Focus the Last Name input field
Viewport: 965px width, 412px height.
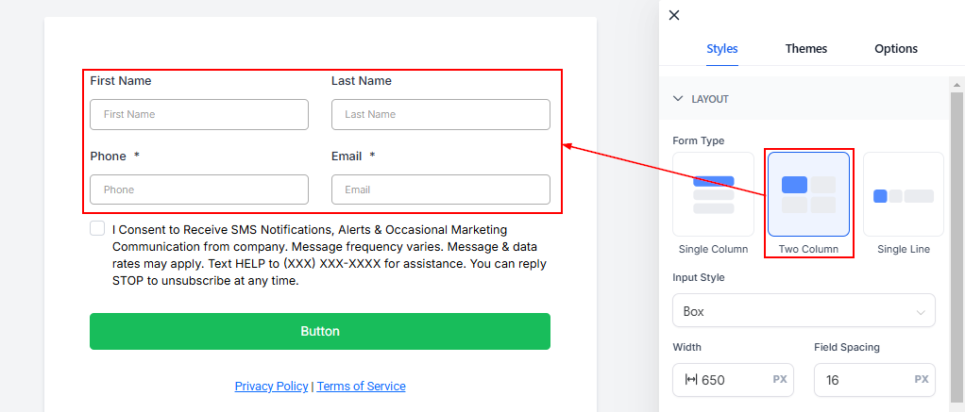440,114
